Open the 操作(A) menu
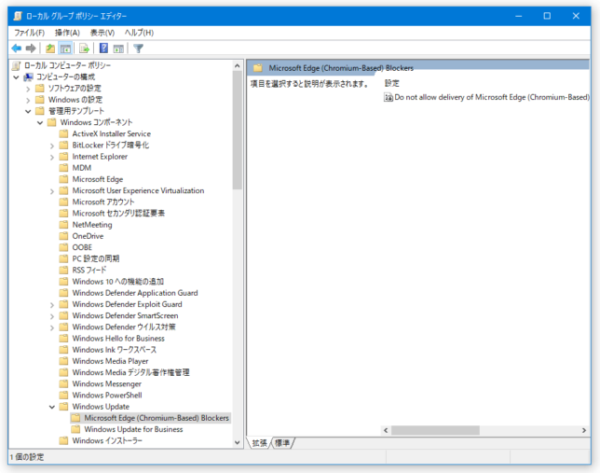This screenshot has height=473, width=600. coord(67,33)
